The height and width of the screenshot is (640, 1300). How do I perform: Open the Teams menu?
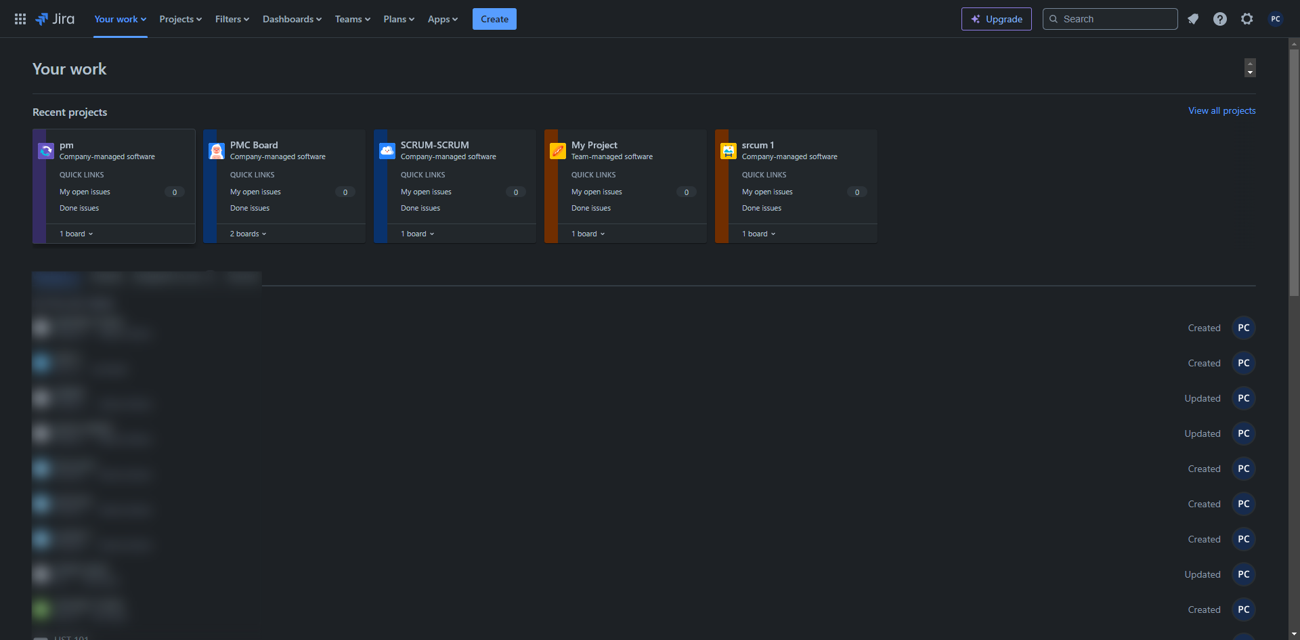(353, 19)
